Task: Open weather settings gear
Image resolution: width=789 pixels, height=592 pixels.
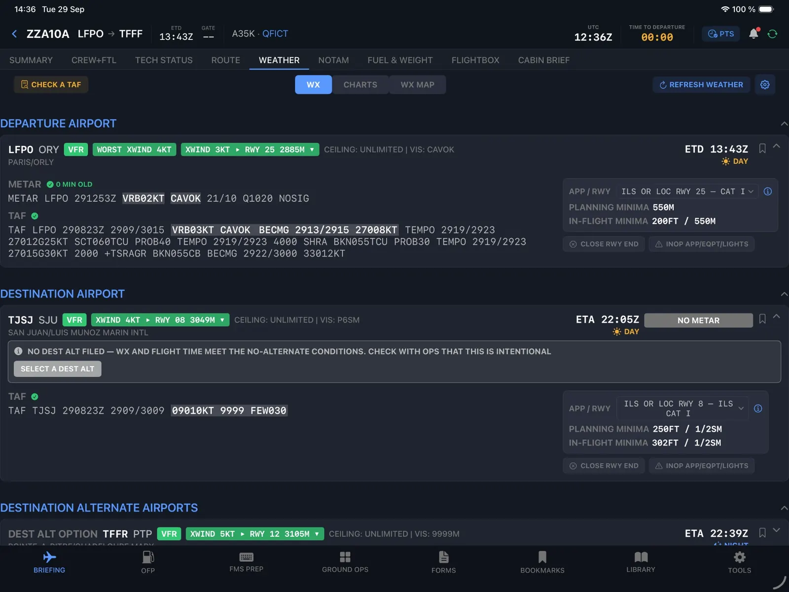Action: click(765, 84)
